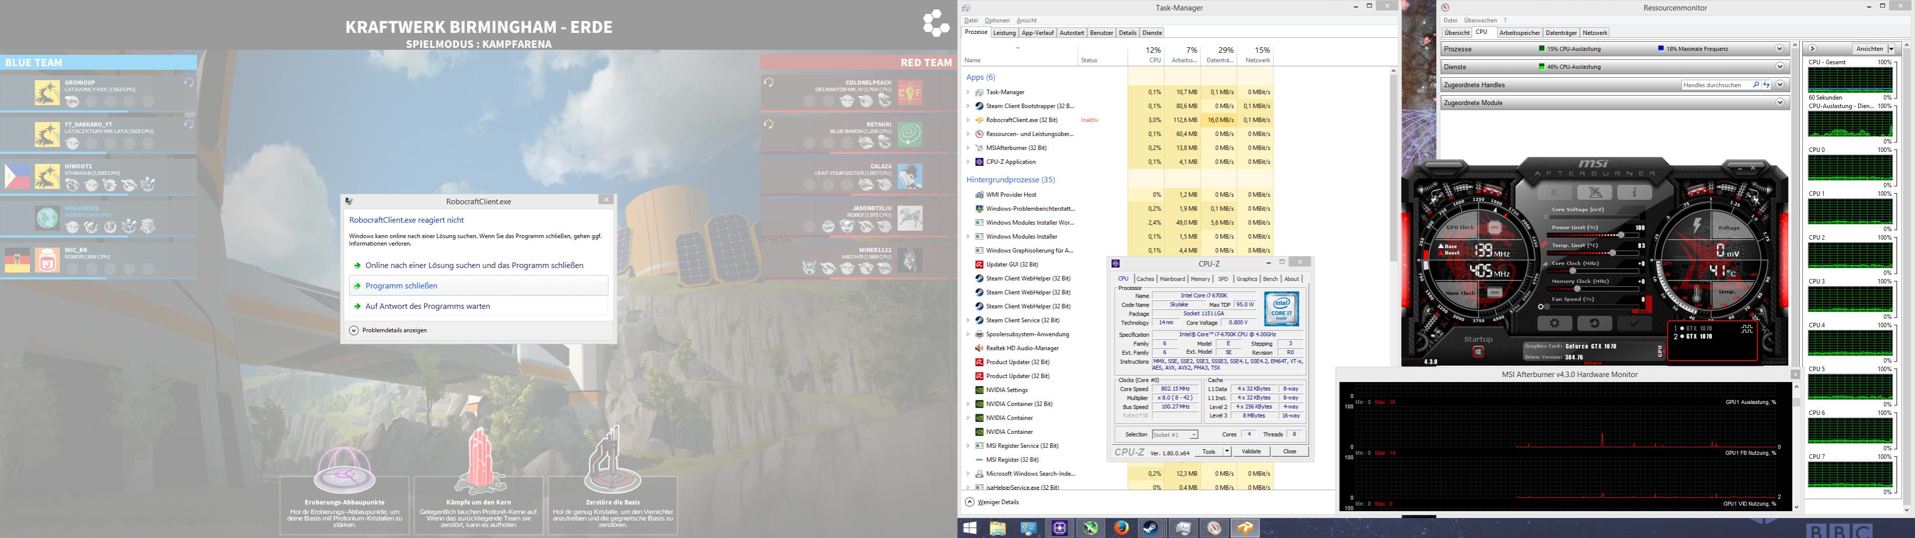Switch to Leistung tab in Task-Manager

[1004, 33]
